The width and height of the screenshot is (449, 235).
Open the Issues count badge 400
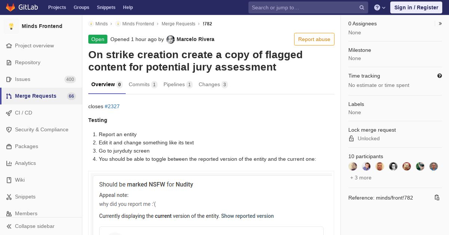[70, 79]
